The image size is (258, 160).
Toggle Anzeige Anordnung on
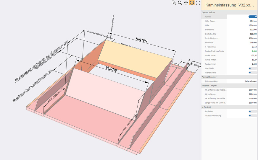(x=253, y=116)
